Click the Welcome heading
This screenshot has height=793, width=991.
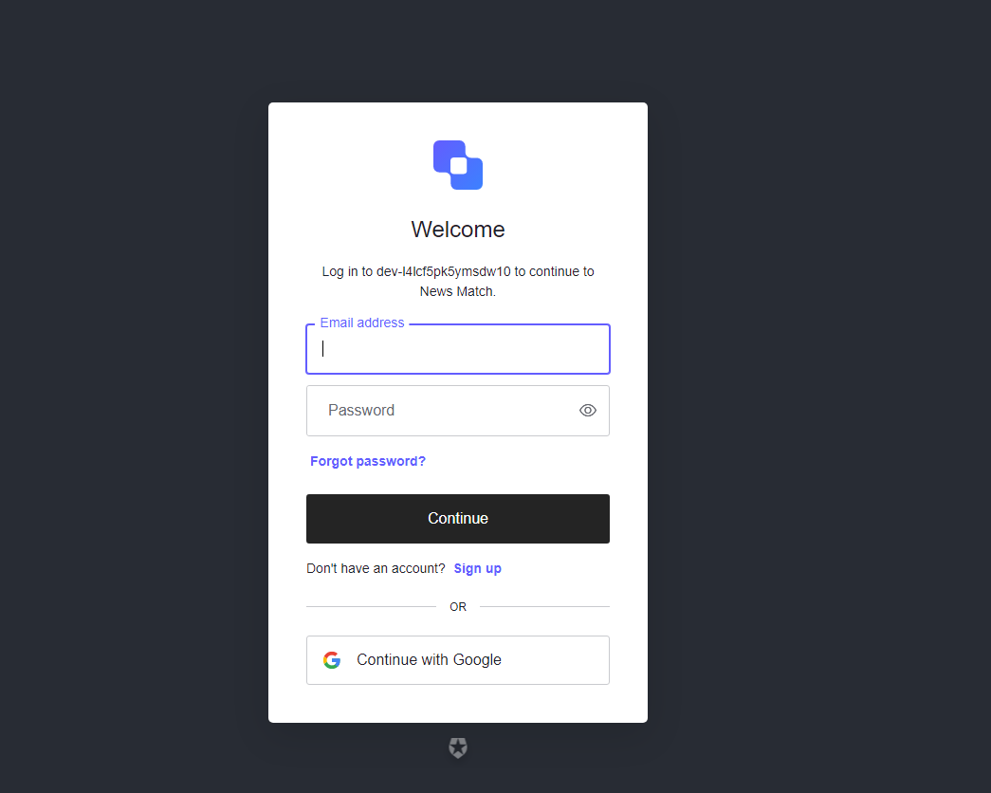(458, 230)
